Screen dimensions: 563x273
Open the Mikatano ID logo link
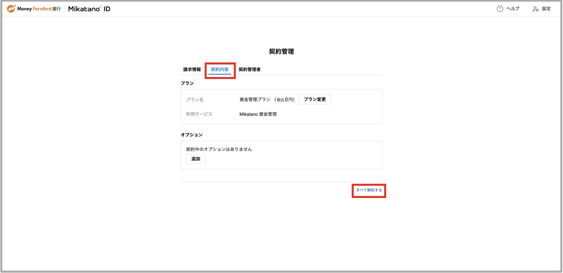(x=89, y=9)
